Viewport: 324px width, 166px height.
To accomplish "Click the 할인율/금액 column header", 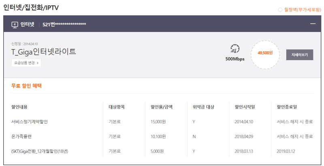I will [x=161, y=107].
